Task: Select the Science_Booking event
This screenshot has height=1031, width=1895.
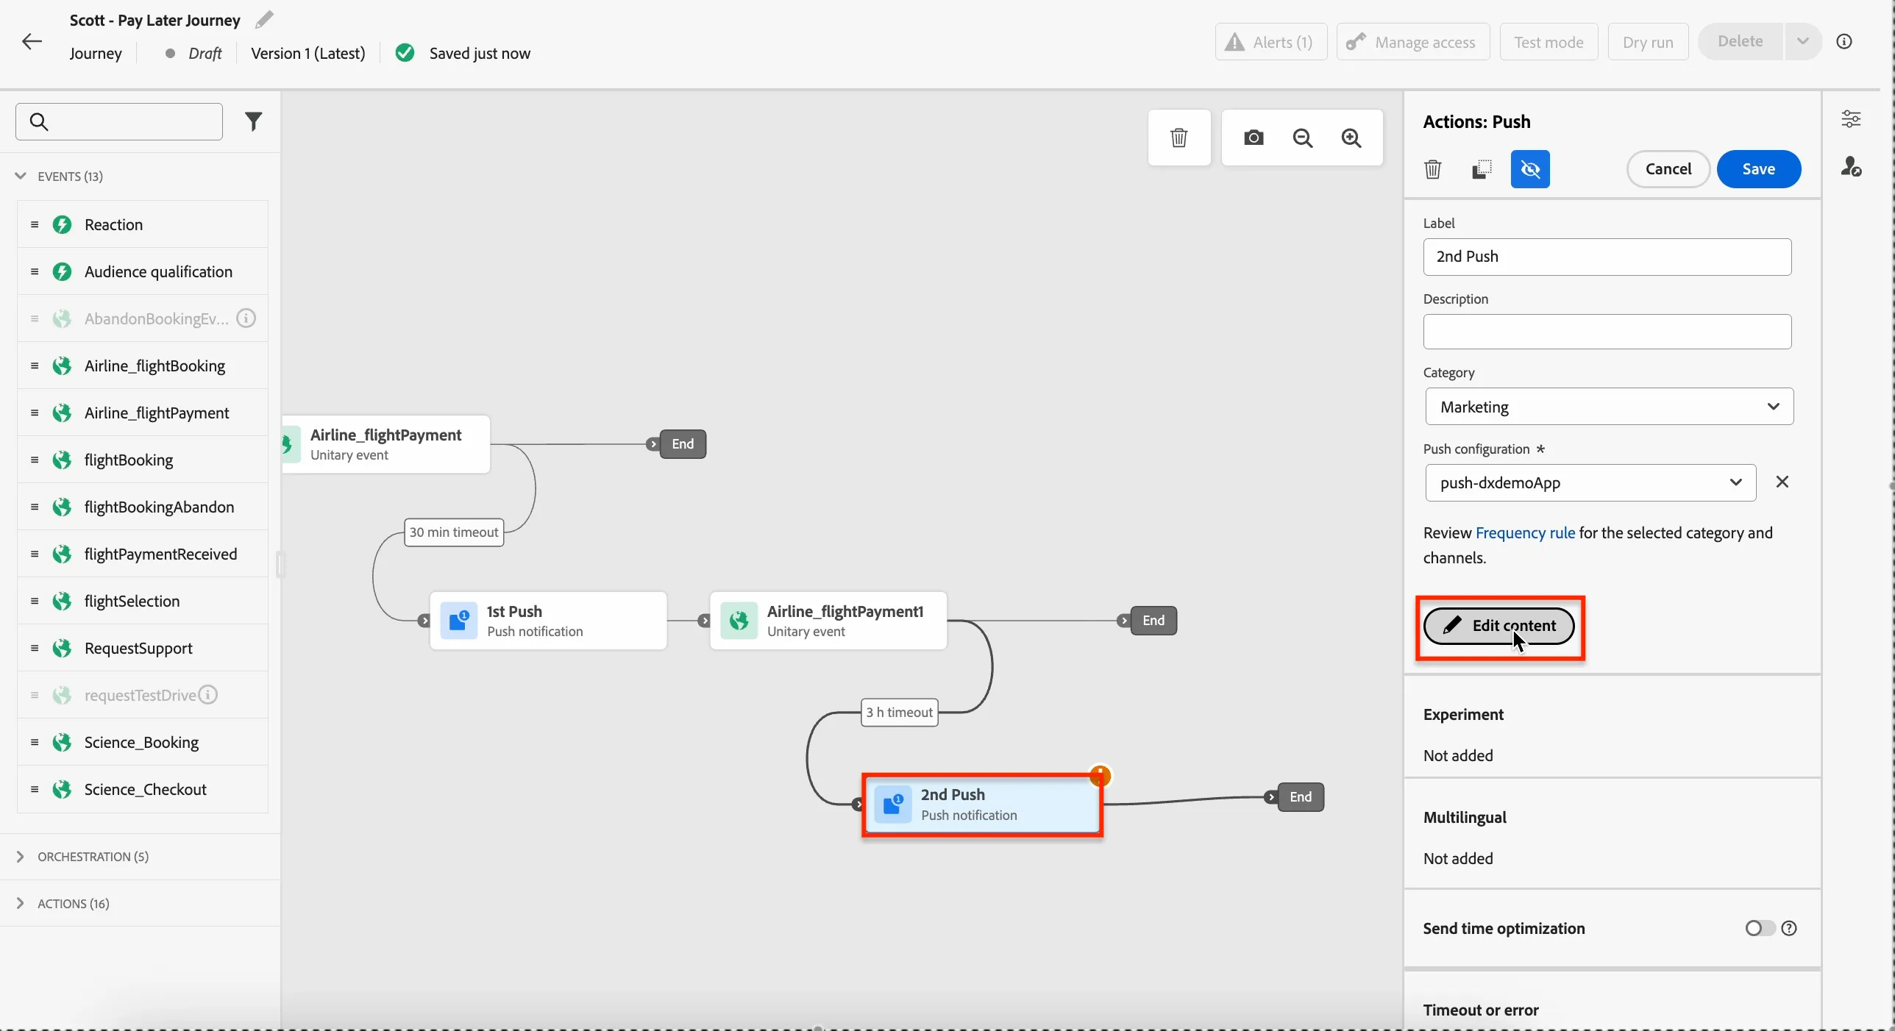Action: [x=143, y=742]
